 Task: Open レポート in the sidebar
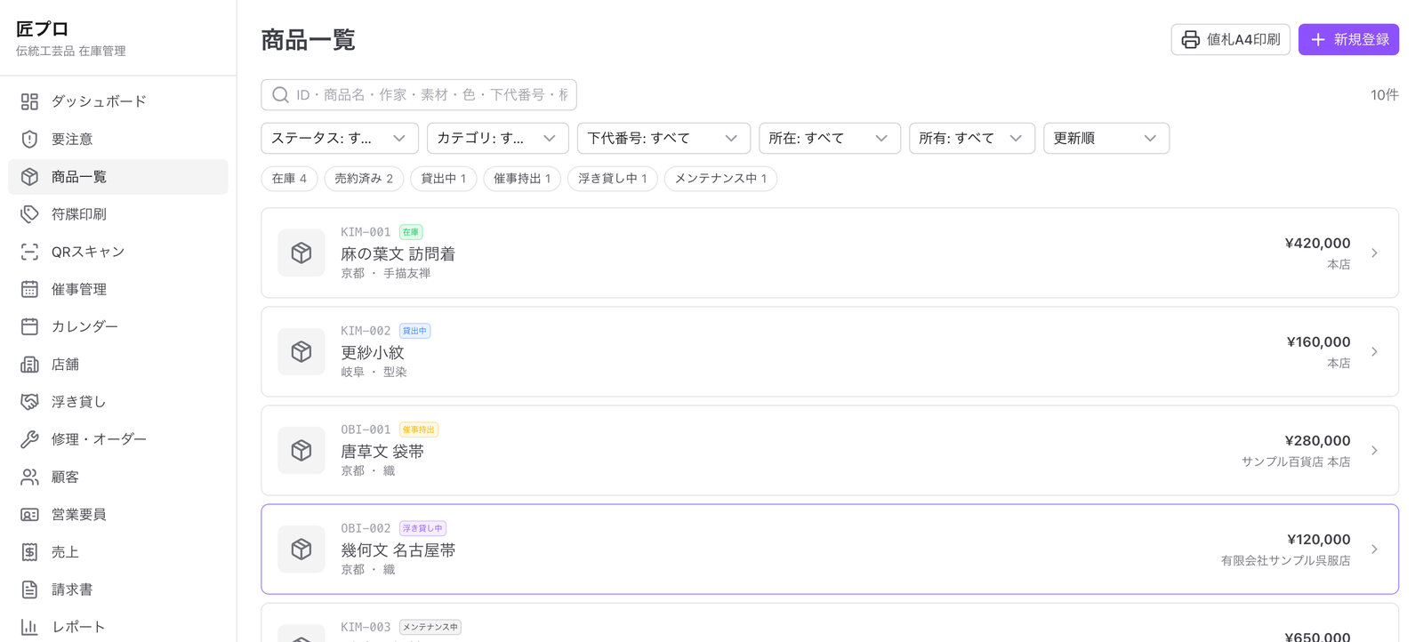pos(118,627)
